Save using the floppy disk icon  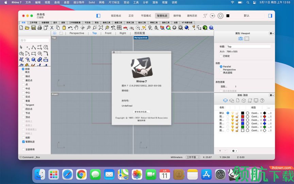click(33, 28)
